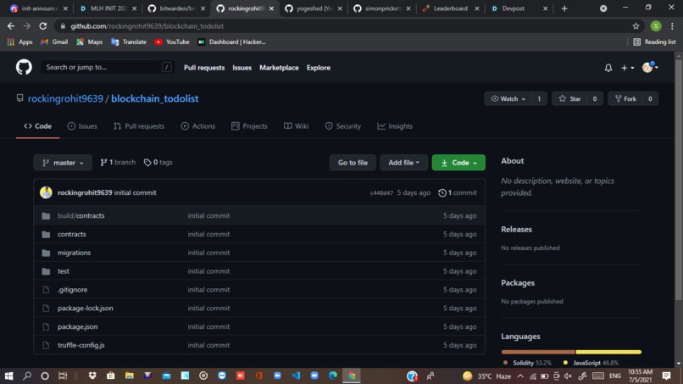Switch to the Security tab
Screen dimensions: 683x384
tap(343, 126)
